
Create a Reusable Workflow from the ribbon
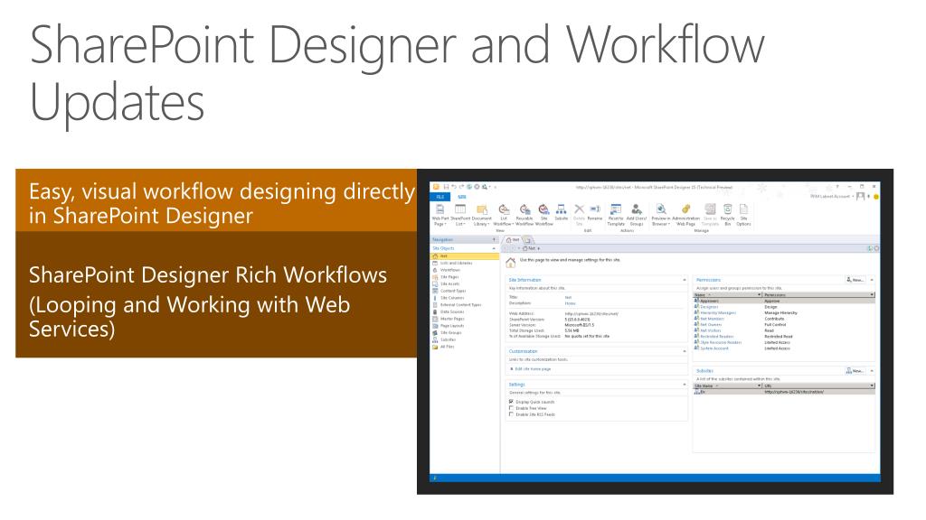[524, 215]
